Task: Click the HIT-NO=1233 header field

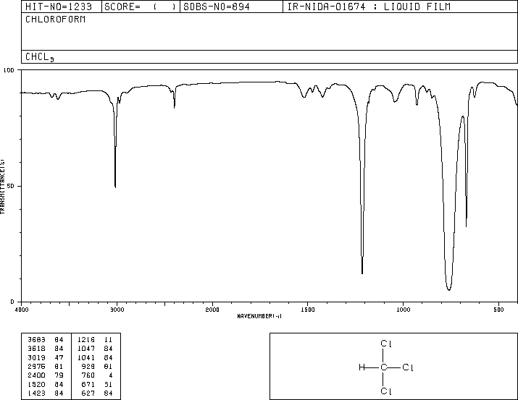Action: coord(62,7)
